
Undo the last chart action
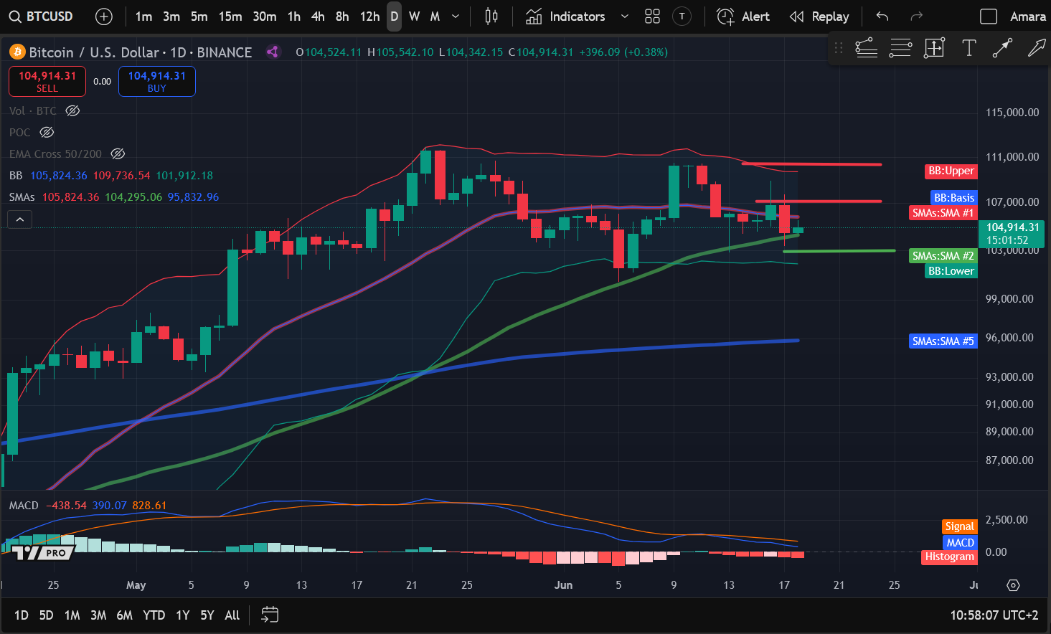[882, 16]
